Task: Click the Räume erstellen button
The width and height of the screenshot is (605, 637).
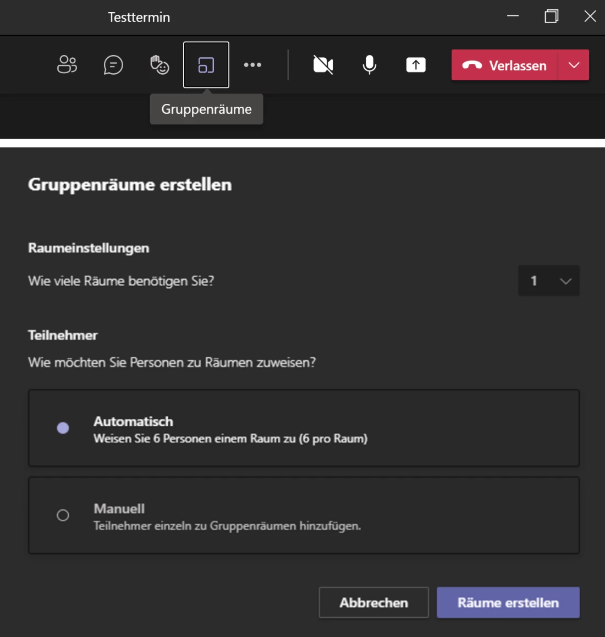Action: pyautogui.click(x=508, y=602)
